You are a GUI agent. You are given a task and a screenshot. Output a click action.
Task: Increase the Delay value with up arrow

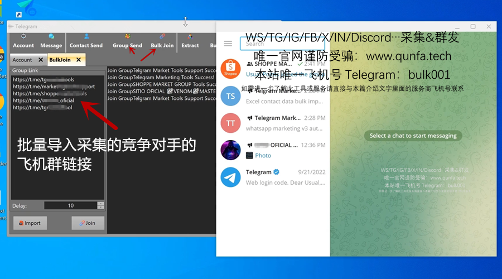click(100, 204)
